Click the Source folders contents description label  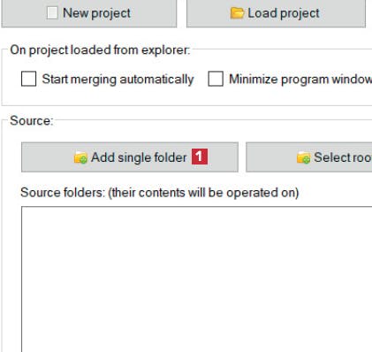tap(160, 193)
